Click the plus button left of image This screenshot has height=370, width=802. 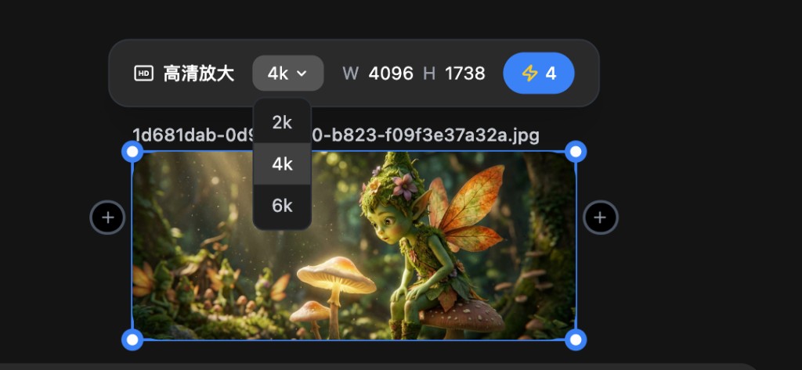click(x=107, y=217)
